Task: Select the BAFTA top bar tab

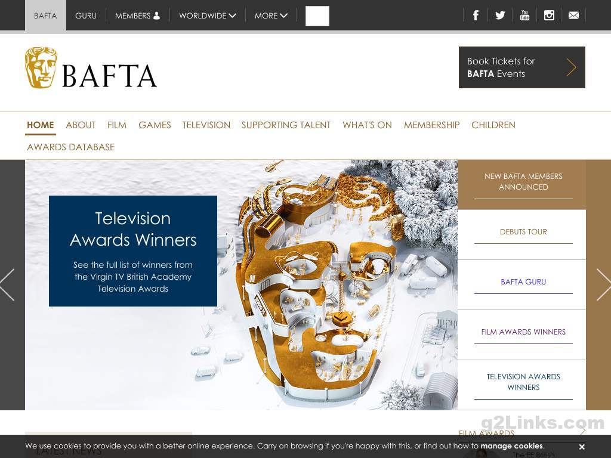Action: coord(45,16)
